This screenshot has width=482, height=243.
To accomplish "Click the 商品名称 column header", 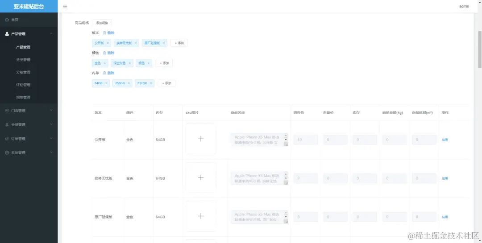I will point(237,113).
